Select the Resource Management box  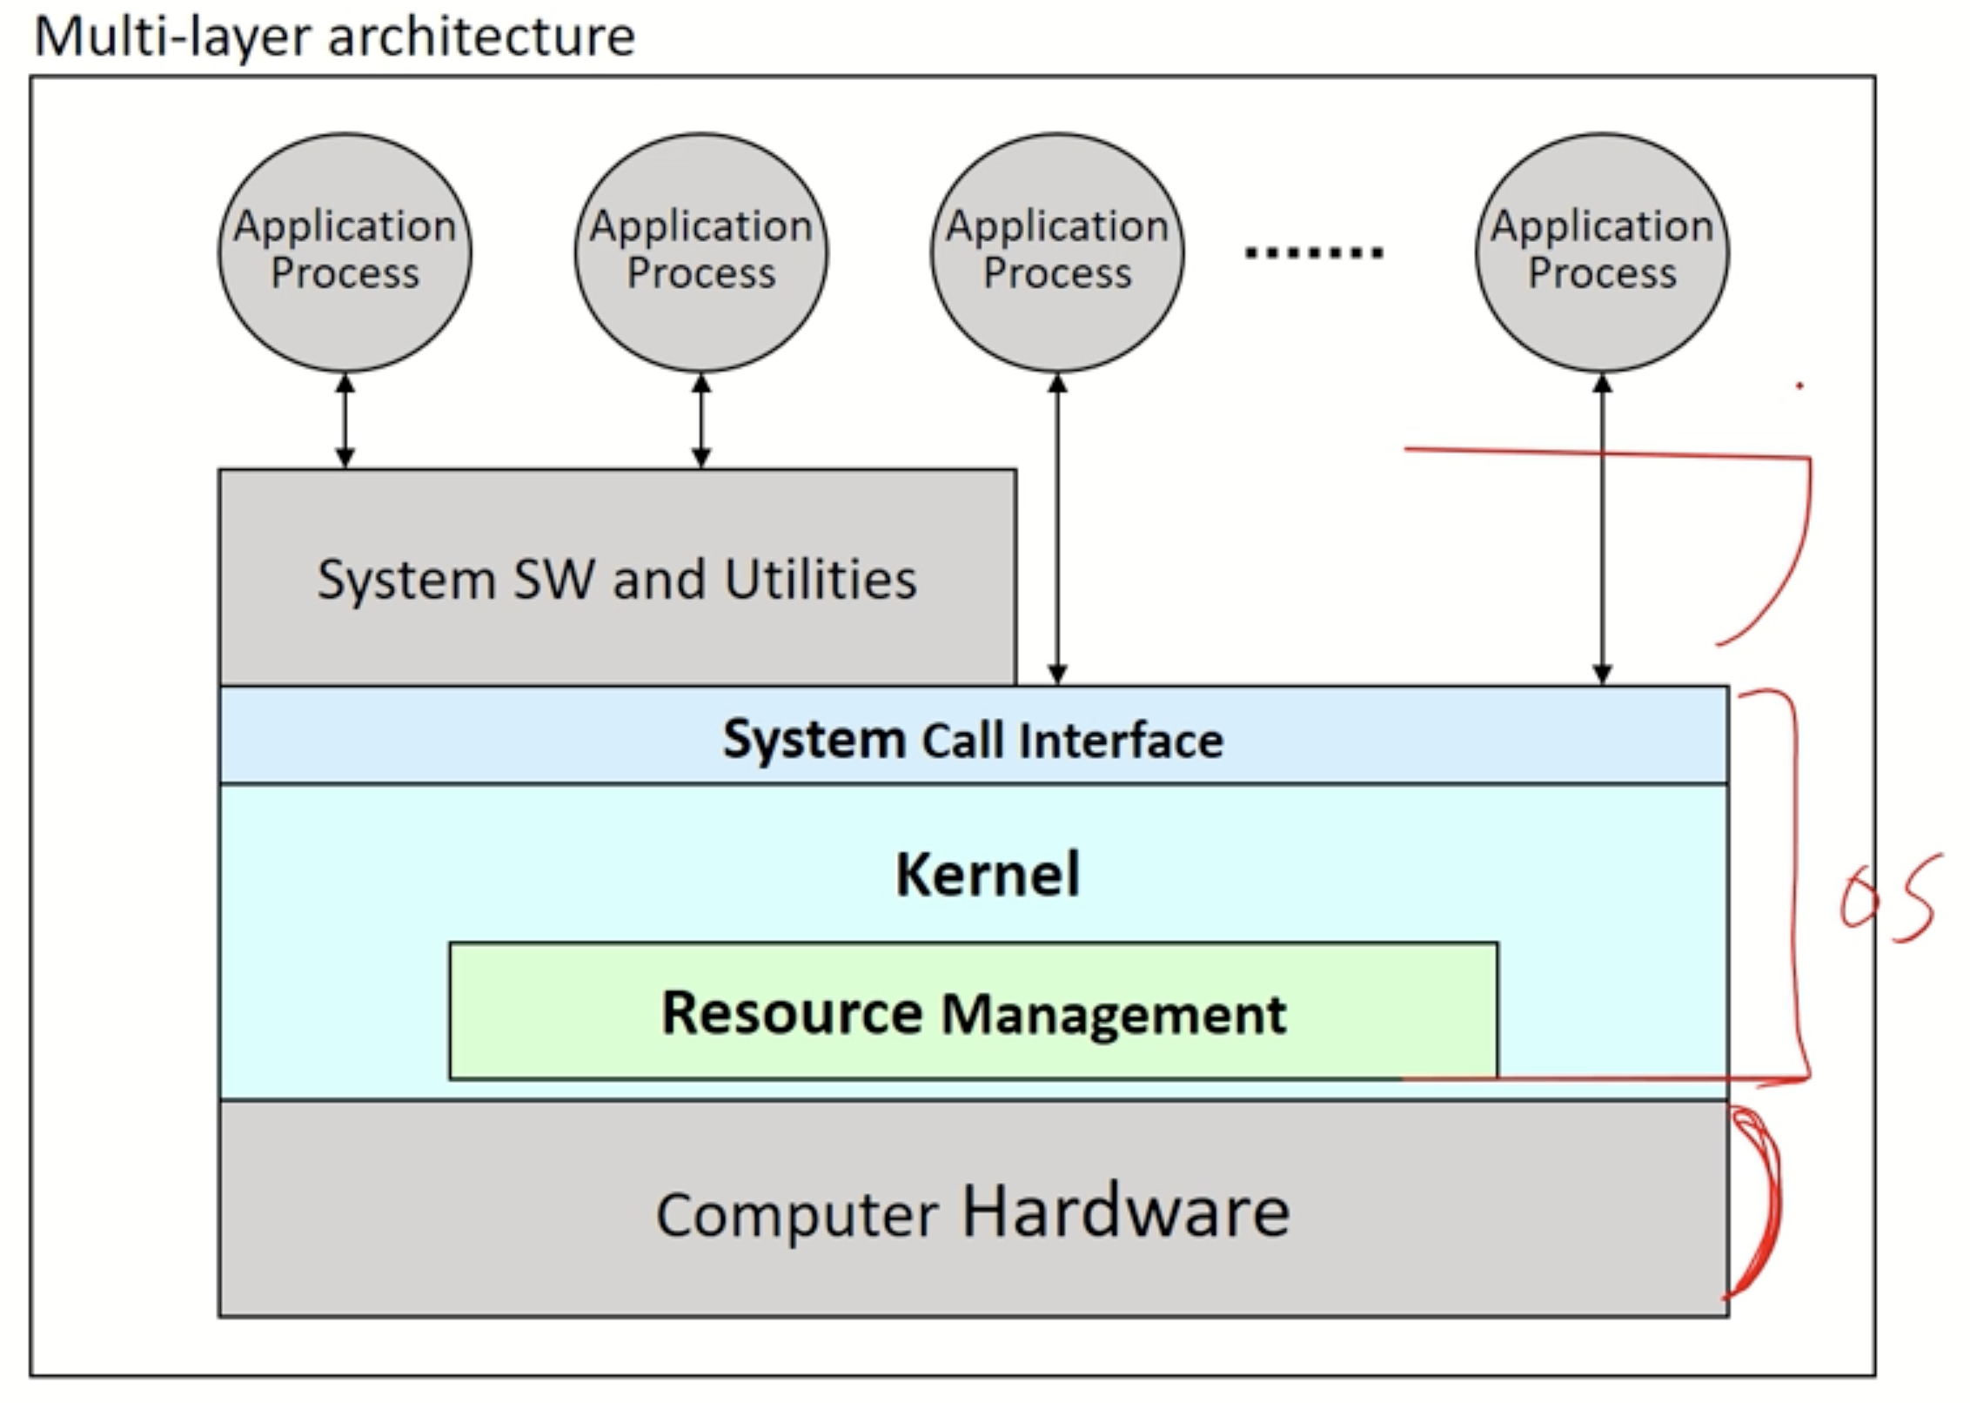pos(973,1012)
